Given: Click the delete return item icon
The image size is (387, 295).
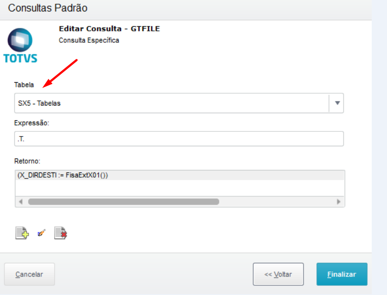Looking at the screenshot, I should (x=60, y=233).
